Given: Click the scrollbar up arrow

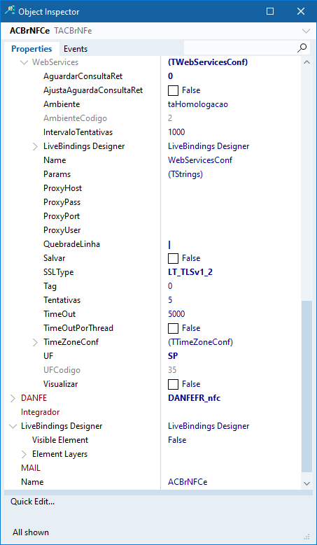Looking at the screenshot, I should [307, 62].
